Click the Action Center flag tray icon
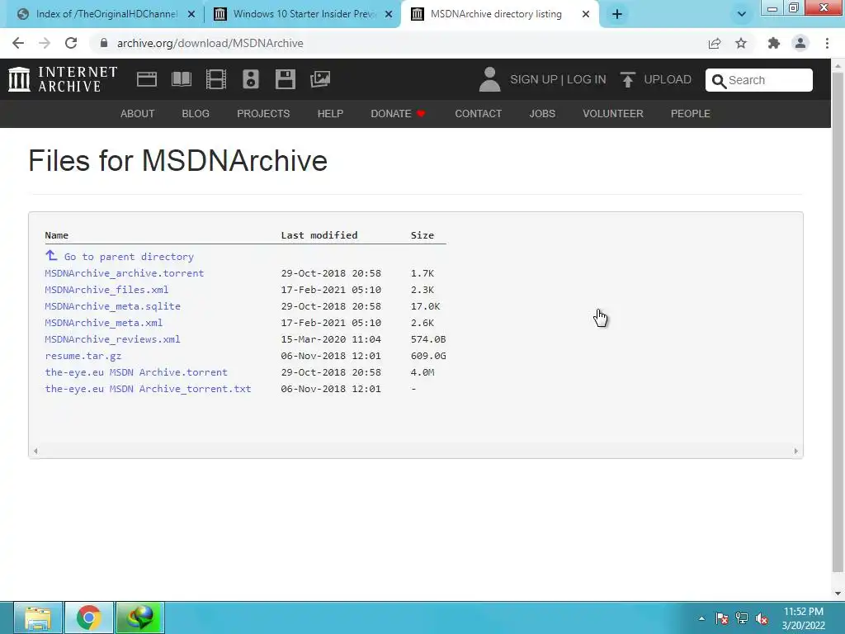This screenshot has width=845, height=634. (x=721, y=618)
